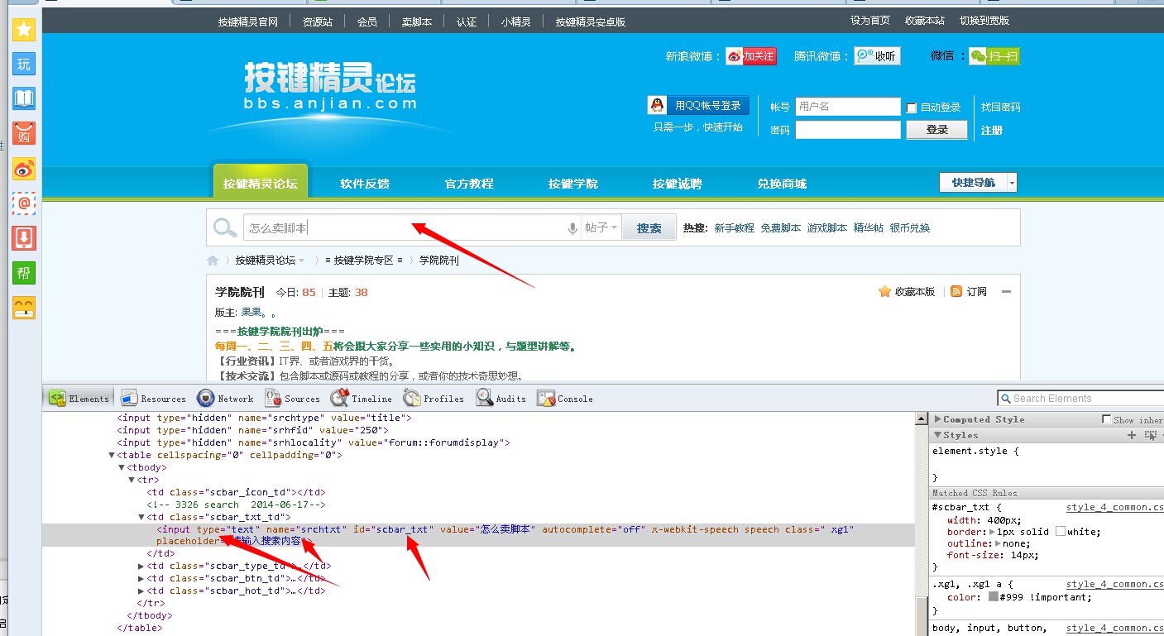This screenshot has height=636, width=1164.
Task: Collapse the tr node
Action: pos(132,480)
